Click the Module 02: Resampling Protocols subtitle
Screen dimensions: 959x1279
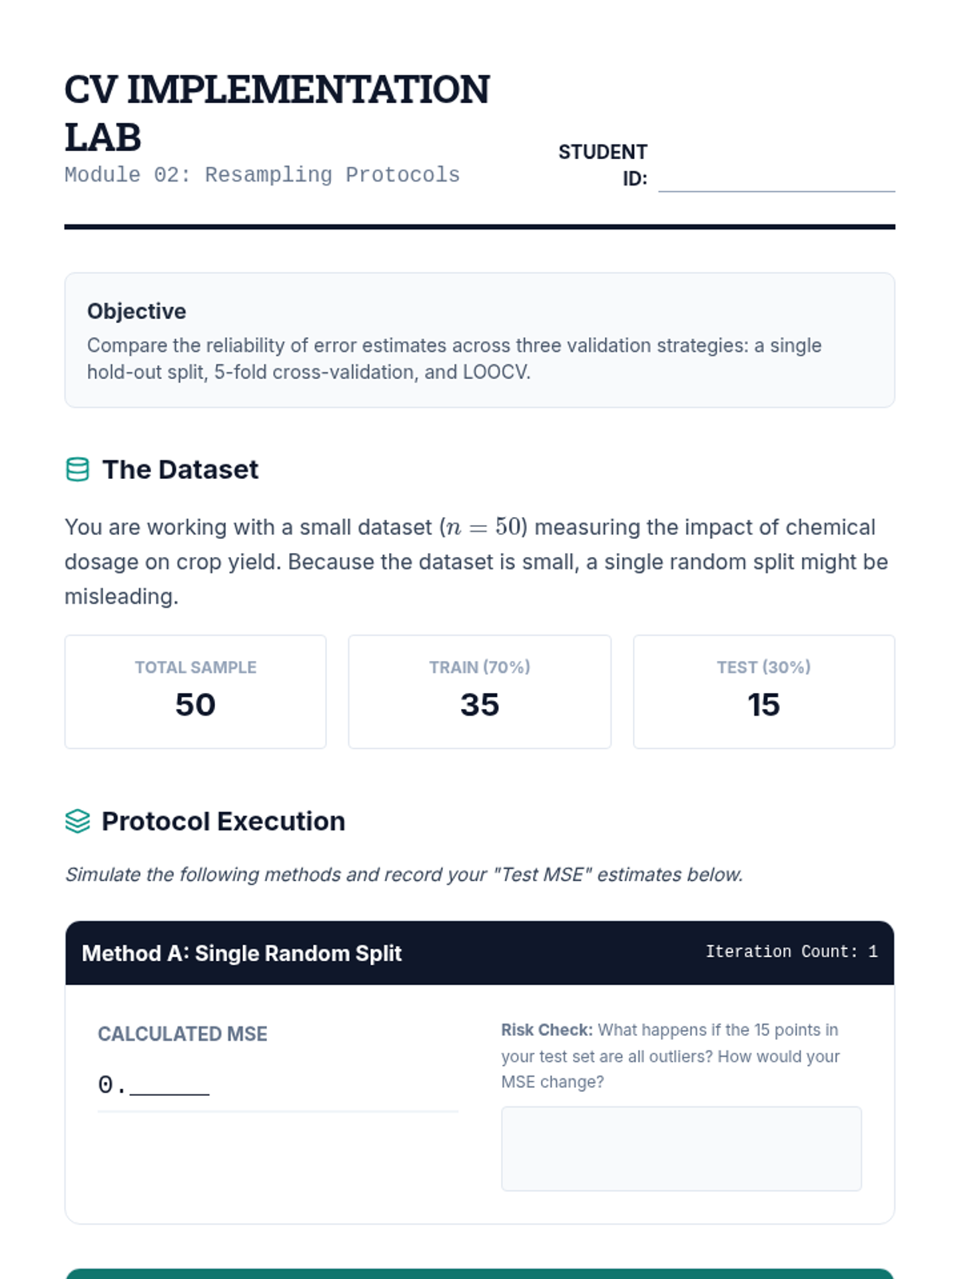point(262,175)
